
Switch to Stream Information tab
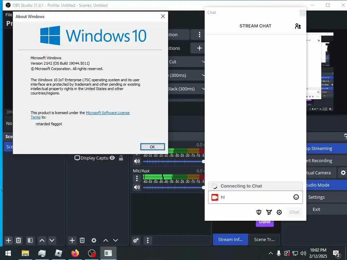pyautogui.click(x=230, y=239)
